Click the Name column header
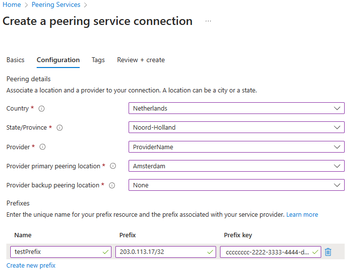This screenshot has width=352, height=272. pos(23,235)
